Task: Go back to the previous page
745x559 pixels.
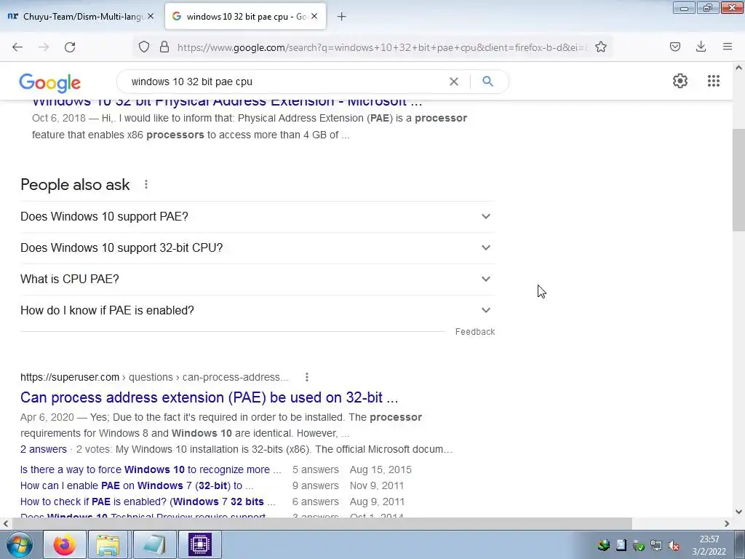Action: tap(17, 47)
